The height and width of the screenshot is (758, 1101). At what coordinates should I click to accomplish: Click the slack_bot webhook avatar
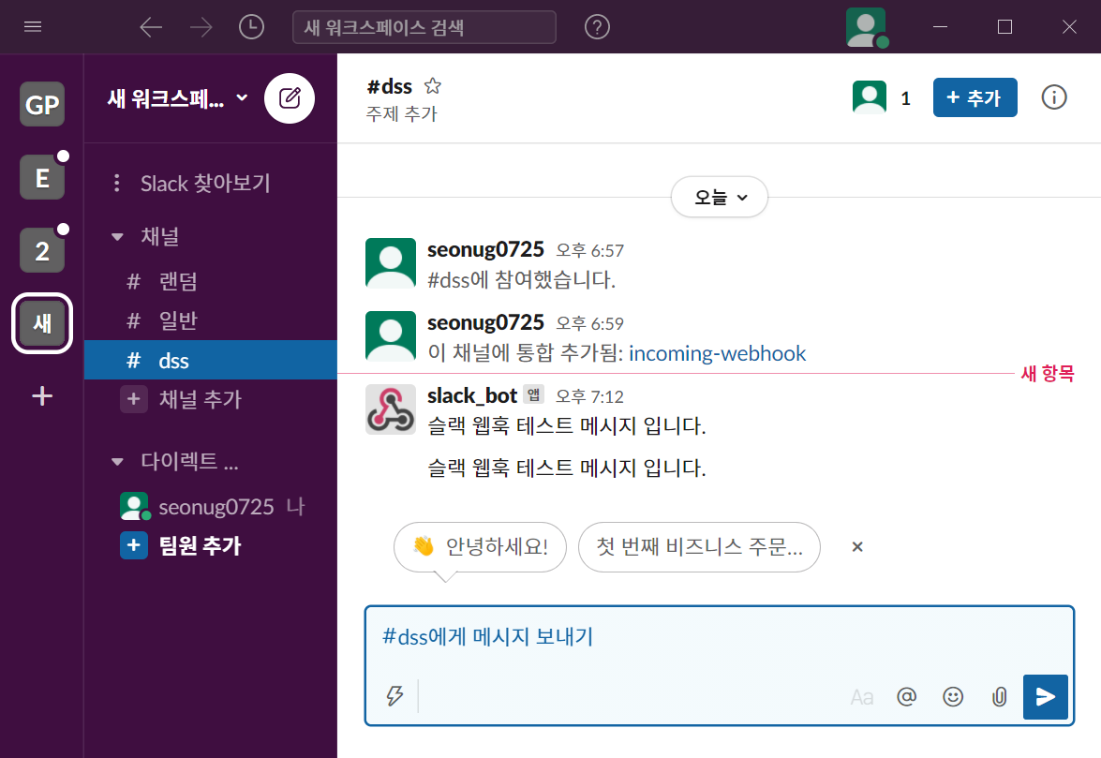pyautogui.click(x=391, y=409)
